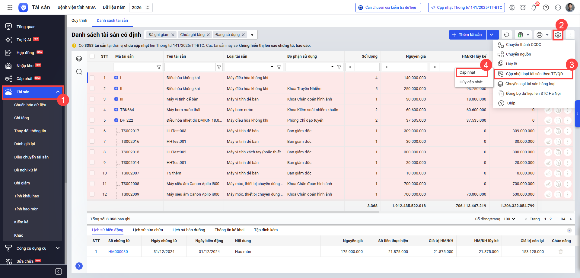The image size is (580, 278).
Task: Click the search magnifier icon beside table
Action: 79,72
